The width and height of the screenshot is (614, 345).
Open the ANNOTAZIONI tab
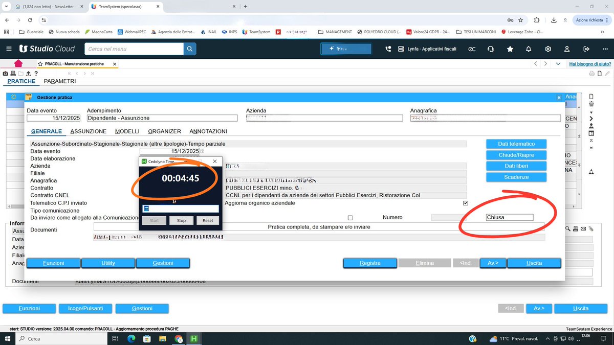coord(208,131)
